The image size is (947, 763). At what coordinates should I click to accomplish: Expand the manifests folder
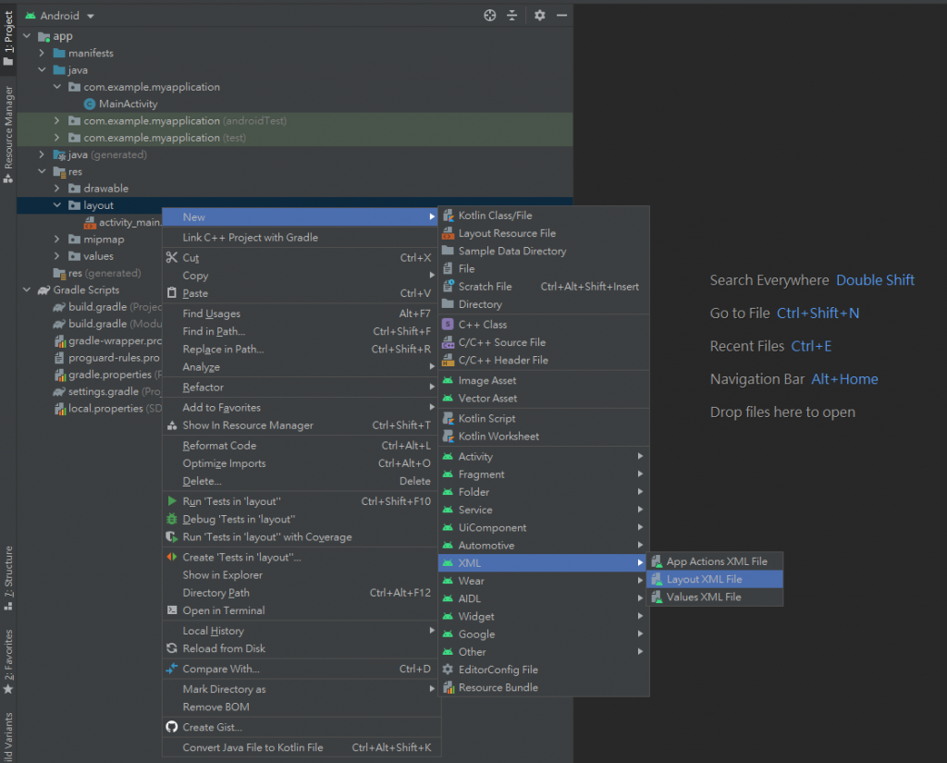pos(43,53)
